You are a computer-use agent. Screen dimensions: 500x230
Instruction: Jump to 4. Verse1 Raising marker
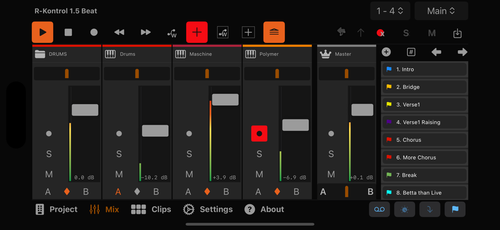424,122
